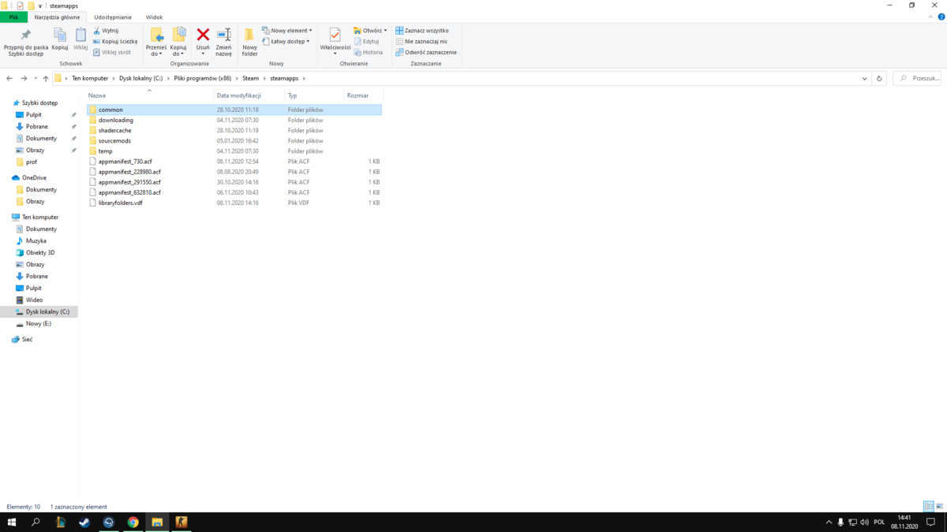
Task: Click the Przeszukaj search field
Action: (x=917, y=79)
